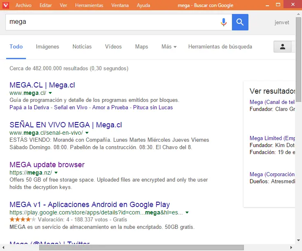This screenshot has height=251, width=302.
Task: Open the Ayuda menu
Action: 143,5
